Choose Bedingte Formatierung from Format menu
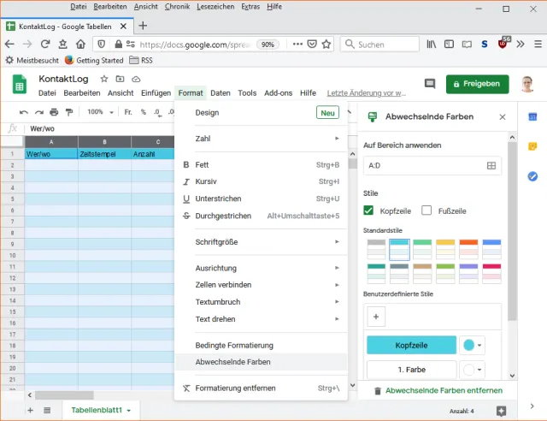This screenshot has width=547, height=421. (x=234, y=345)
